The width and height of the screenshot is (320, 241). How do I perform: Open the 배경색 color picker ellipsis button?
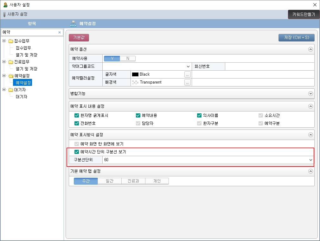point(187,82)
